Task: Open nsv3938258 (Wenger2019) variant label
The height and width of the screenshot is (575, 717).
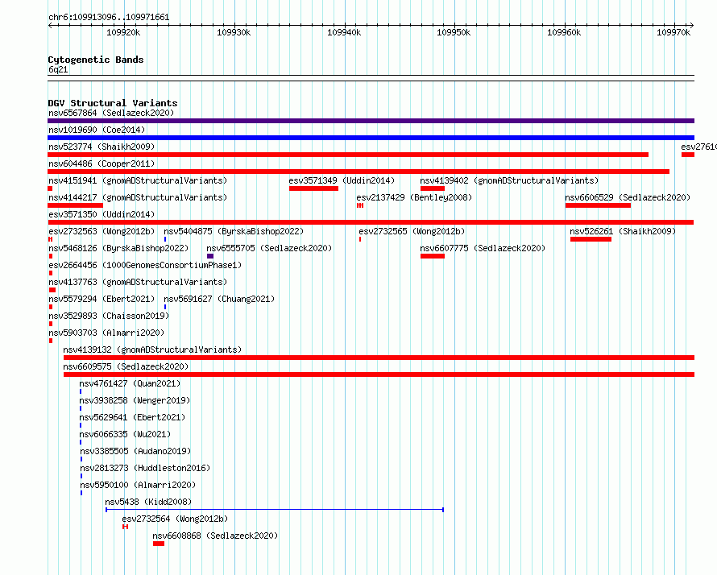Action: pos(135,400)
